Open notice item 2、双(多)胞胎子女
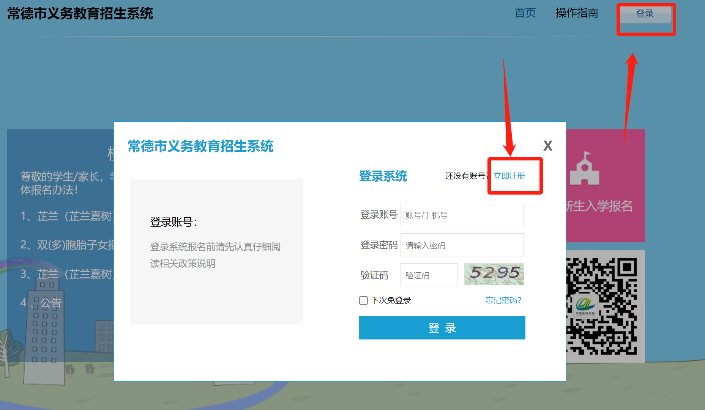This screenshot has width=705, height=410. (67, 245)
